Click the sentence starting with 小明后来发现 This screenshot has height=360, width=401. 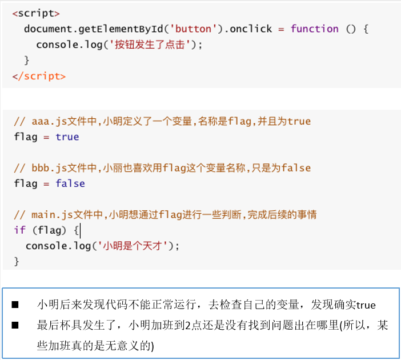coord(206,305)
